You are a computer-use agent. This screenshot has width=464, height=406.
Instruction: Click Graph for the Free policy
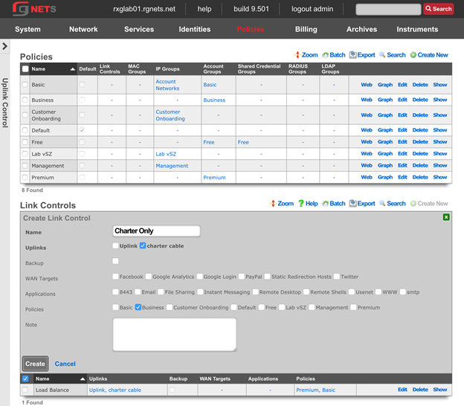[x=385, y=142]
